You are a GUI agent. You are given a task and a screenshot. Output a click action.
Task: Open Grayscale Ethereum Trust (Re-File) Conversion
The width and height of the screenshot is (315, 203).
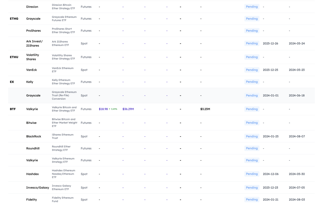tap(64, 95)
